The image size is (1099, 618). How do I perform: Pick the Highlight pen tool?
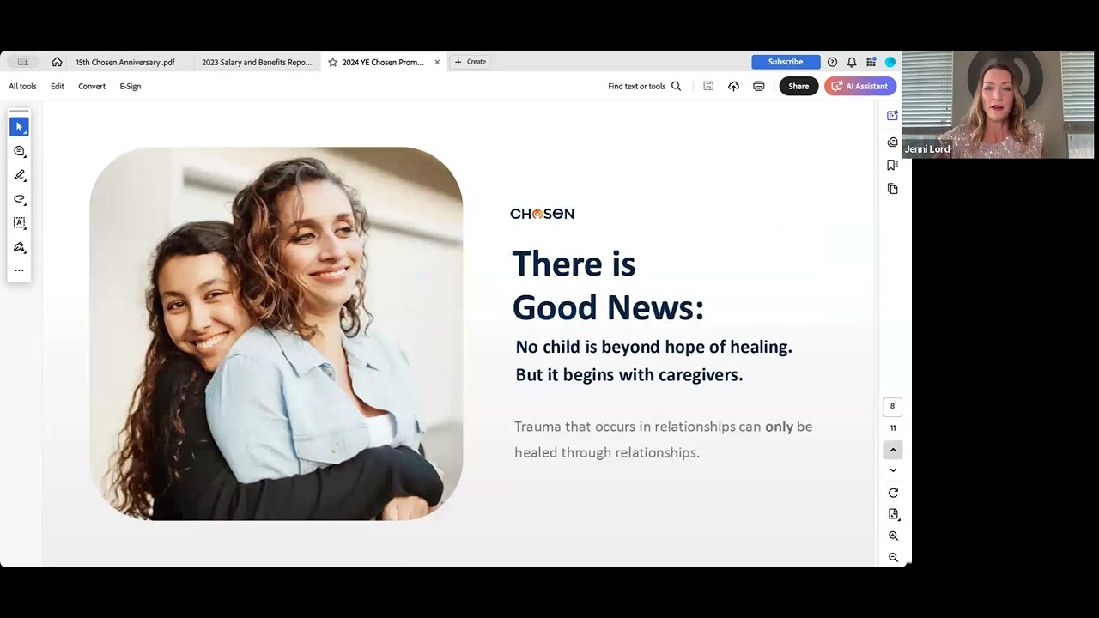coord(19,175)
